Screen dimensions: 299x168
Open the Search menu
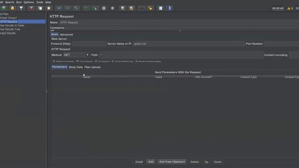coord(10,2)
